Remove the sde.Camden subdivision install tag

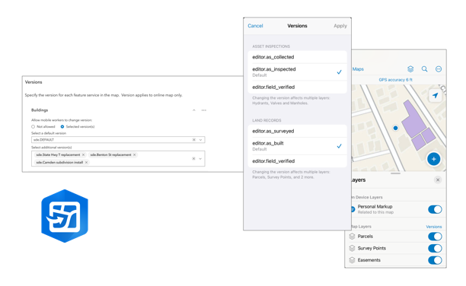coord(86,162)
